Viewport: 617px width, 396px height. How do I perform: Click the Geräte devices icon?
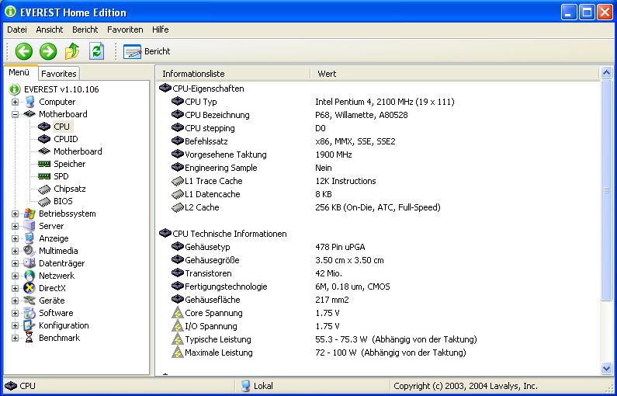point(29,300)
